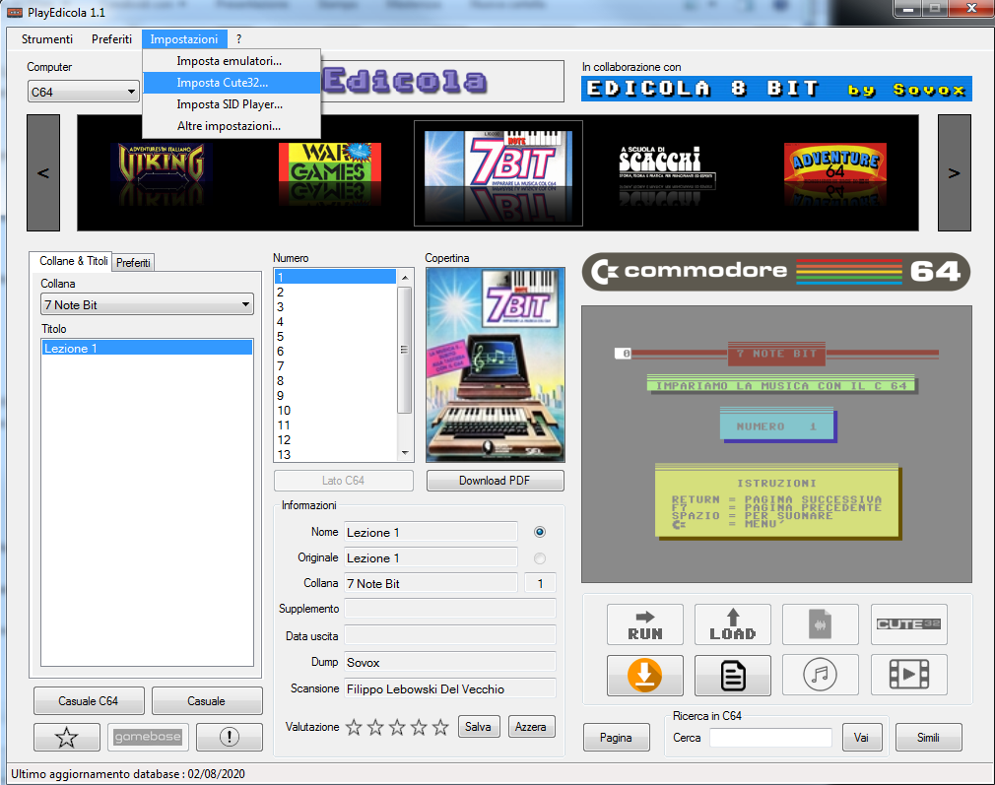Switch to the Preferiti tab
The width and height of the screenshot is (995, 785).
pyautogui.click(x=133, y=263)
